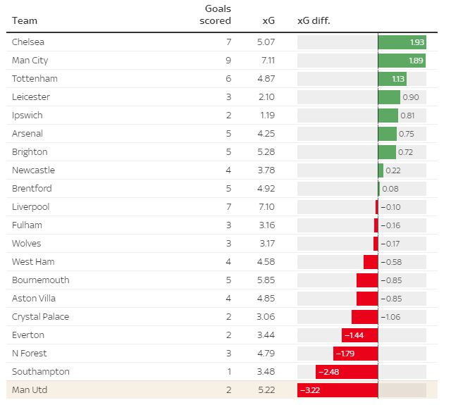Select Leicester's 0.90 xG diff label
Viewport: 451px width, 405px height.
pyautogui.click(x=411, y=97)
